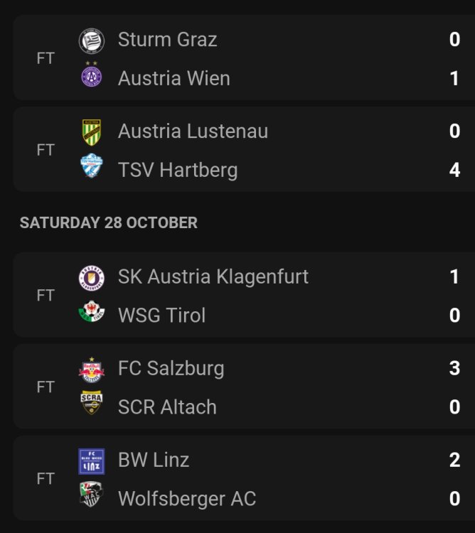The height and width of the screenshot is (533, 475).
Task: Open Sturm Graz team name link
Action: [167, 40]
